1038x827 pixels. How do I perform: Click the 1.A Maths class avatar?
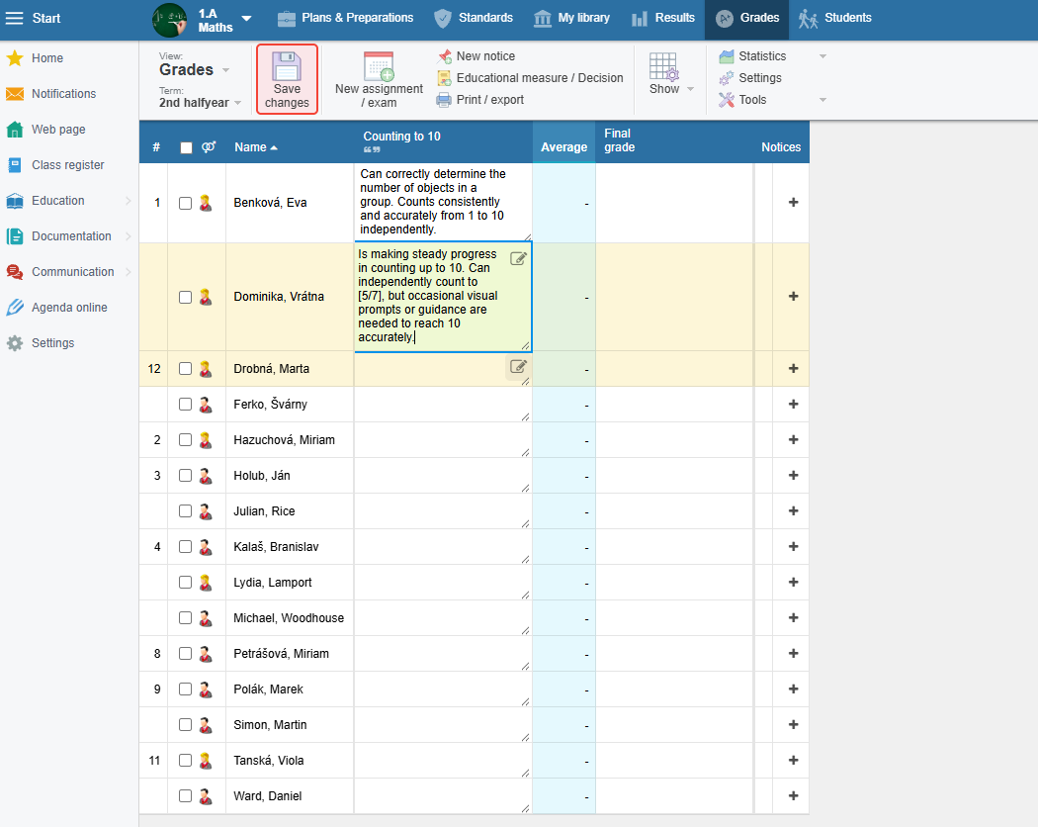(x=169, y=20)
